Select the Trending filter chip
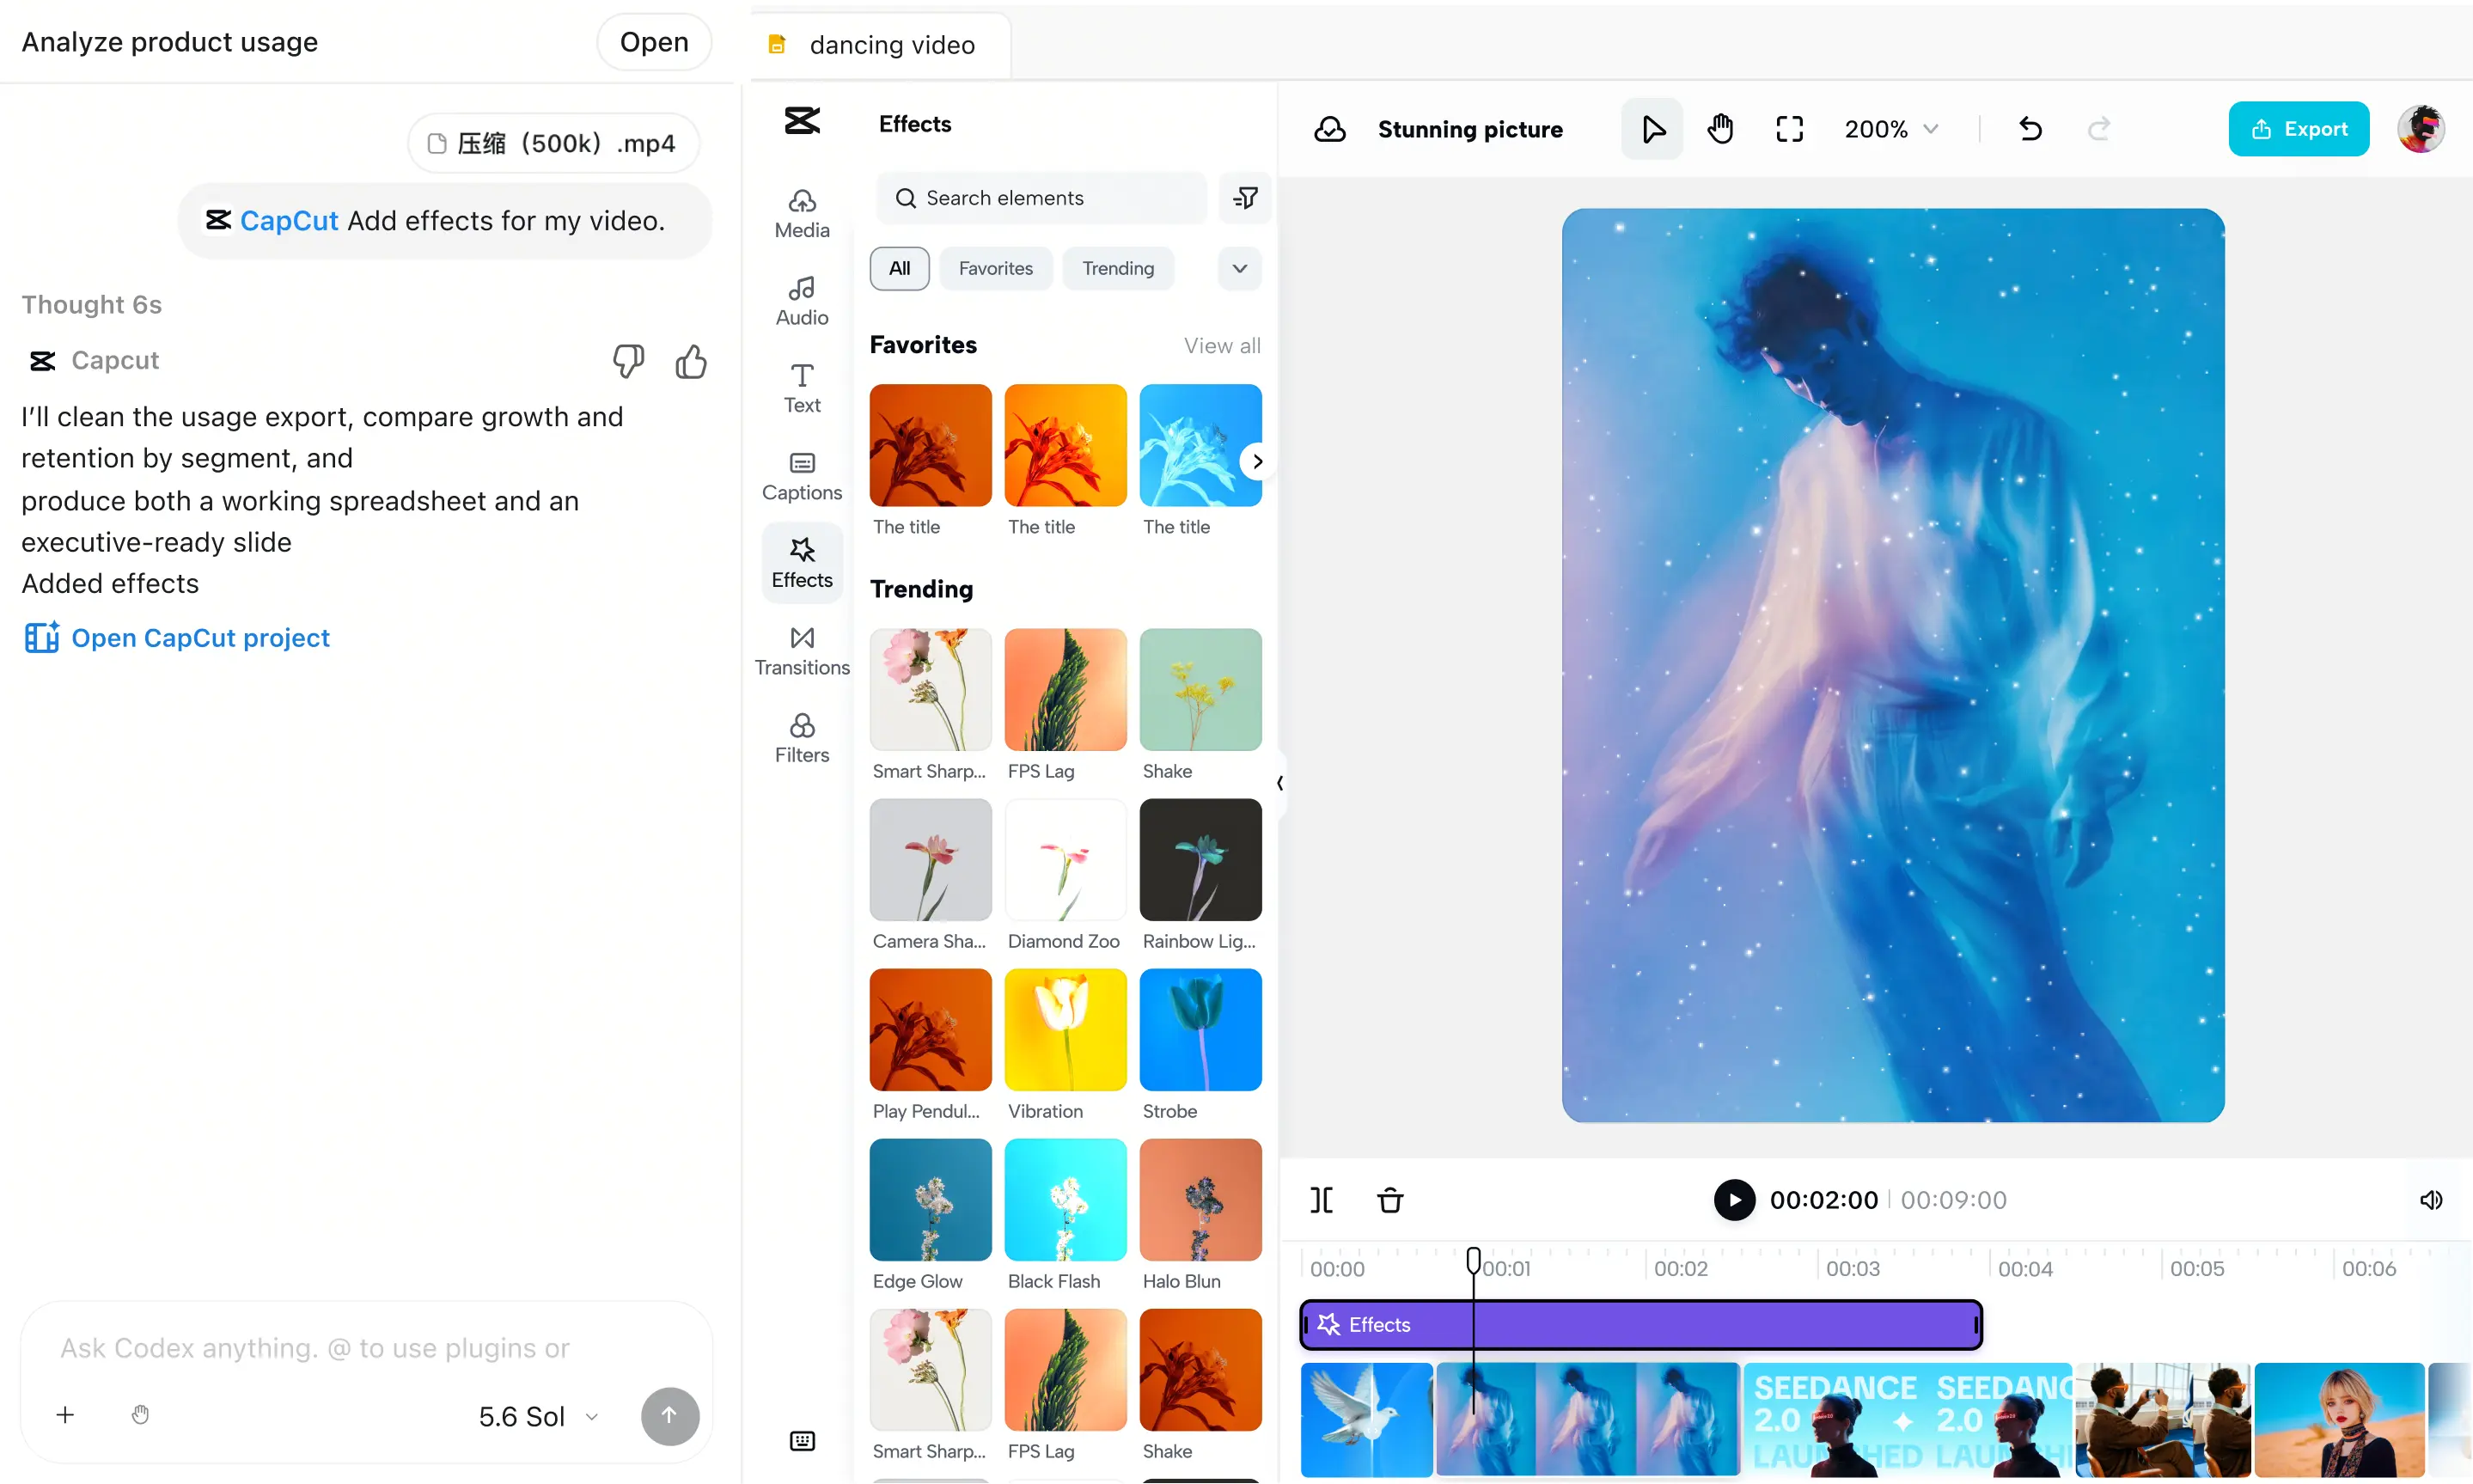This screenshot has height=1484, width=2473. [1118, 268]
